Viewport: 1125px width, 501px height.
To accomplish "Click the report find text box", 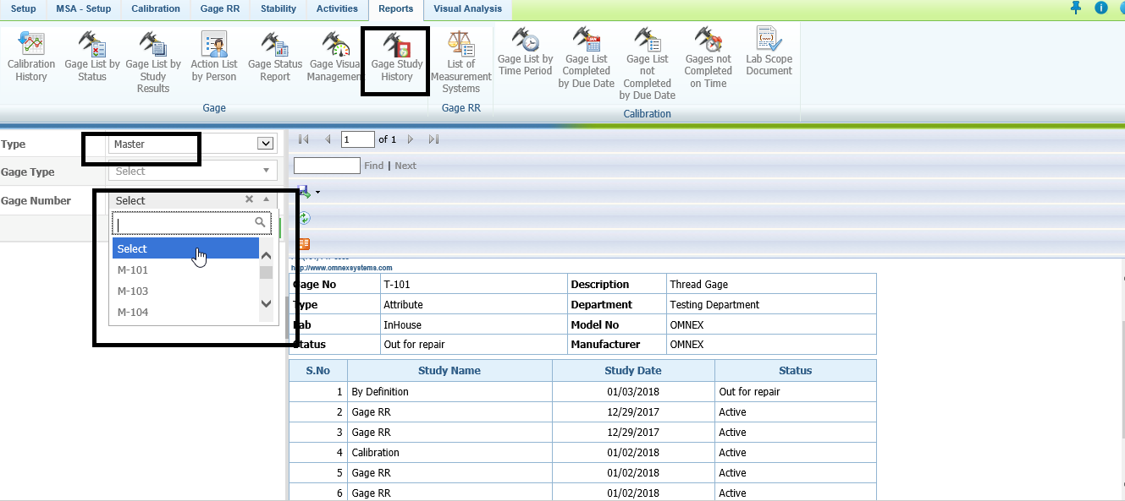I will [327, 166].
